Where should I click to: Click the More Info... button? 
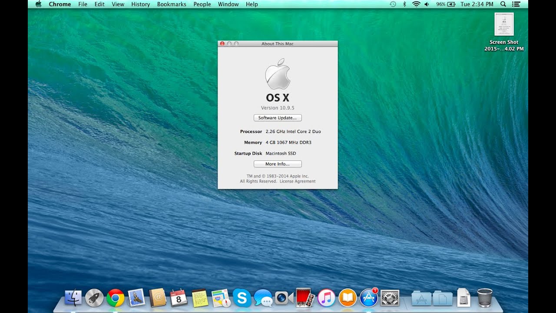tap(278, 164)
